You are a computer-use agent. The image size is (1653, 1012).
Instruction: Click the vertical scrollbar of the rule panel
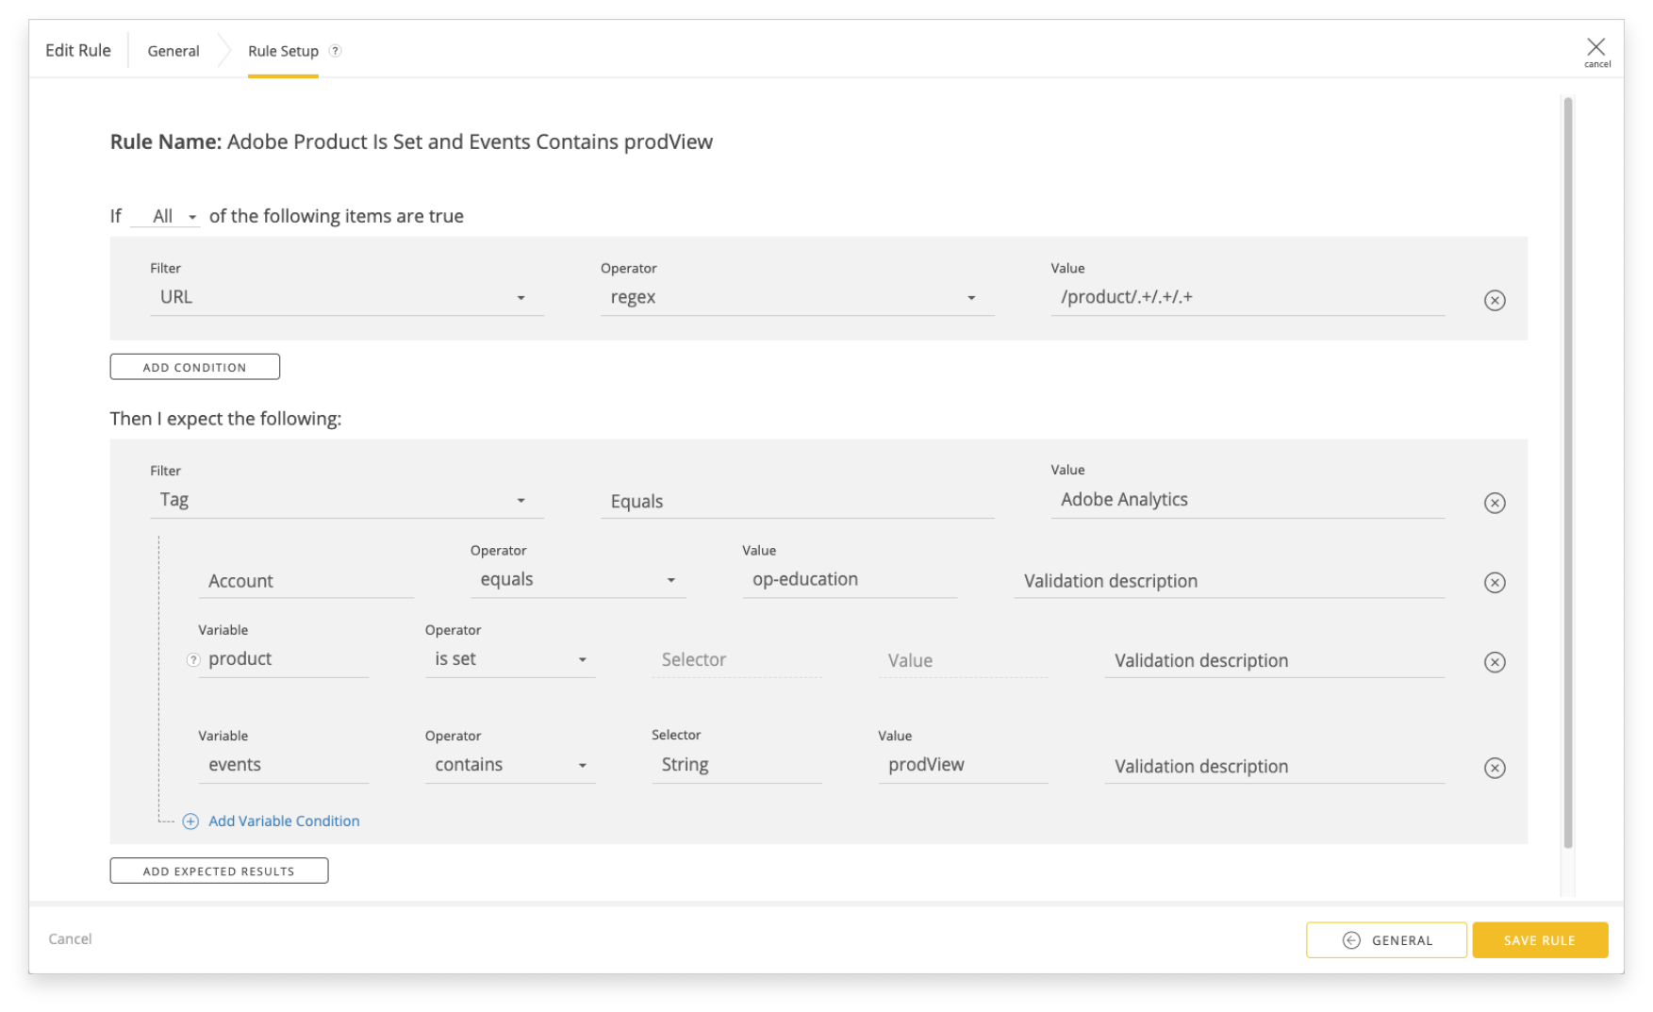click(1568, 472)
